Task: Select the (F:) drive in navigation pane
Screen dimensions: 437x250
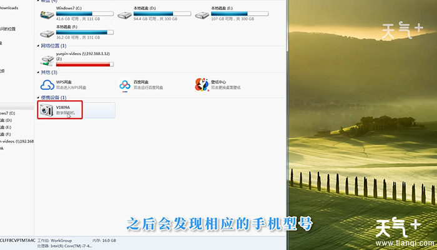Action: [x=6, y=134]
